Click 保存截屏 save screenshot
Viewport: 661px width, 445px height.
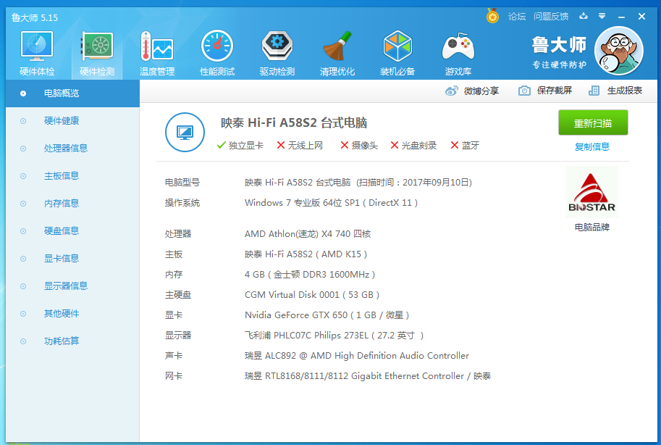pos(554,91)
